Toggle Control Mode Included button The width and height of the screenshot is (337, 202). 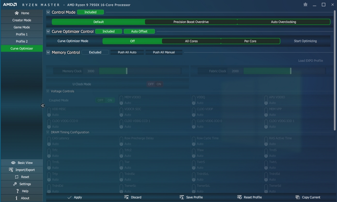pos(90,12)
